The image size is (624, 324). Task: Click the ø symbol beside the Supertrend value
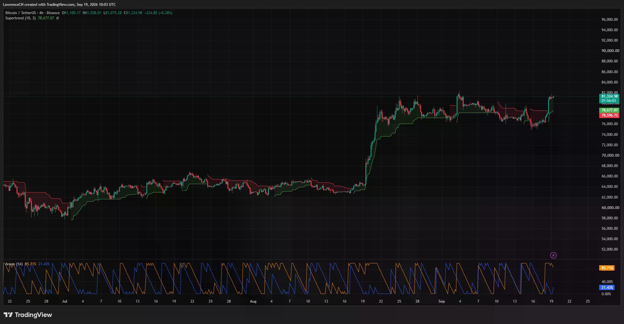pyautogui.click(x=58, y=18)
